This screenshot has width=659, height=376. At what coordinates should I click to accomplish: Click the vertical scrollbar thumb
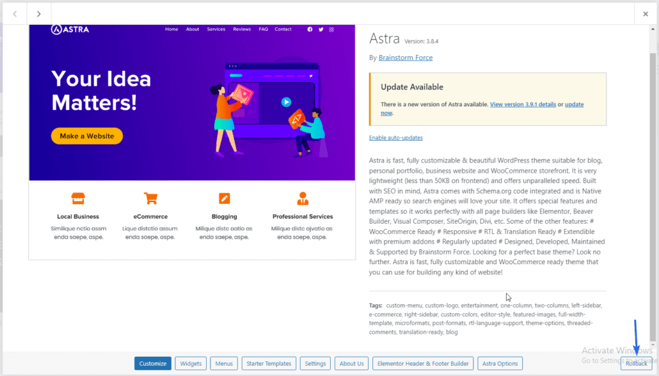pos(653,198)
